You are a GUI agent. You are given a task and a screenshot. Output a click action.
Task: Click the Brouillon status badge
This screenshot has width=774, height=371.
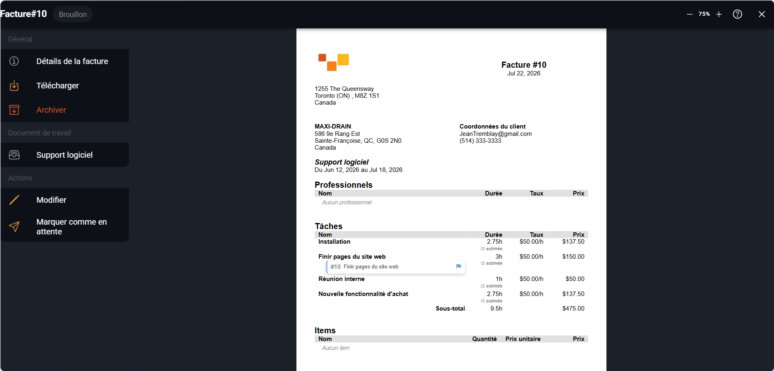[73, 14]
